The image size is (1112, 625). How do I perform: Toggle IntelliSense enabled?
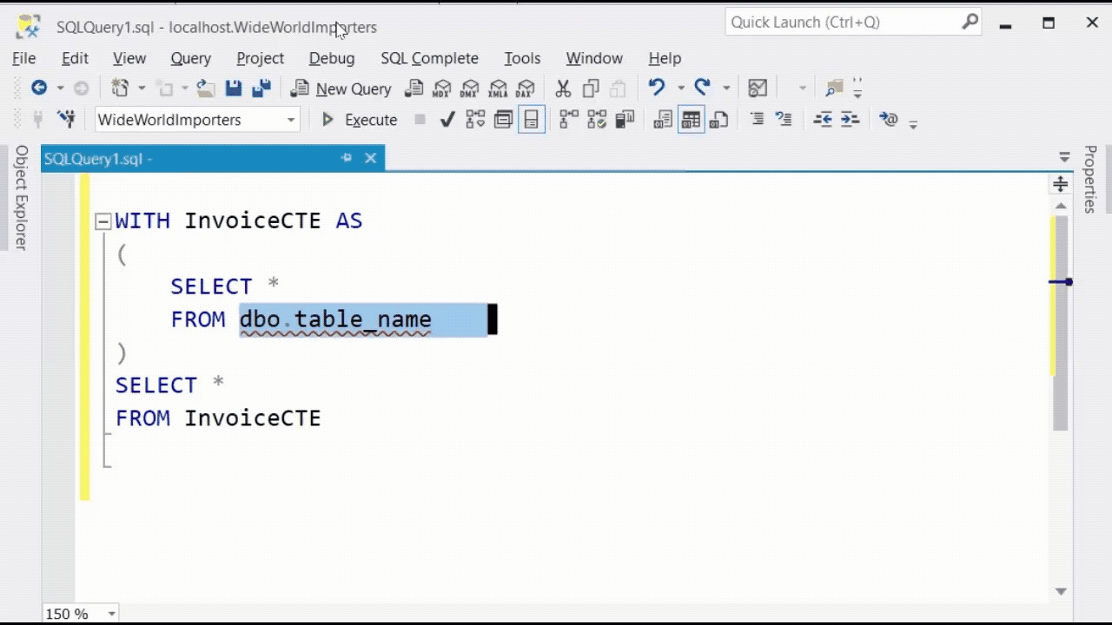[530, 119]
